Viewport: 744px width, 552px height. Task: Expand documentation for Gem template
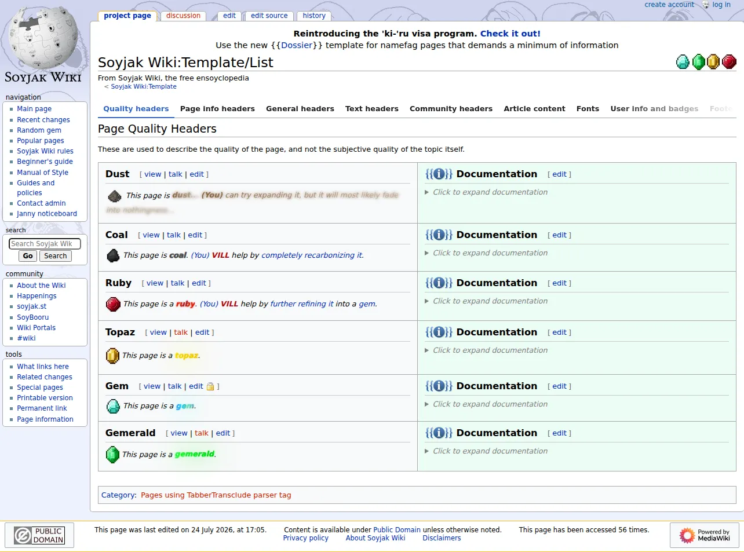[x=486, y=404]
